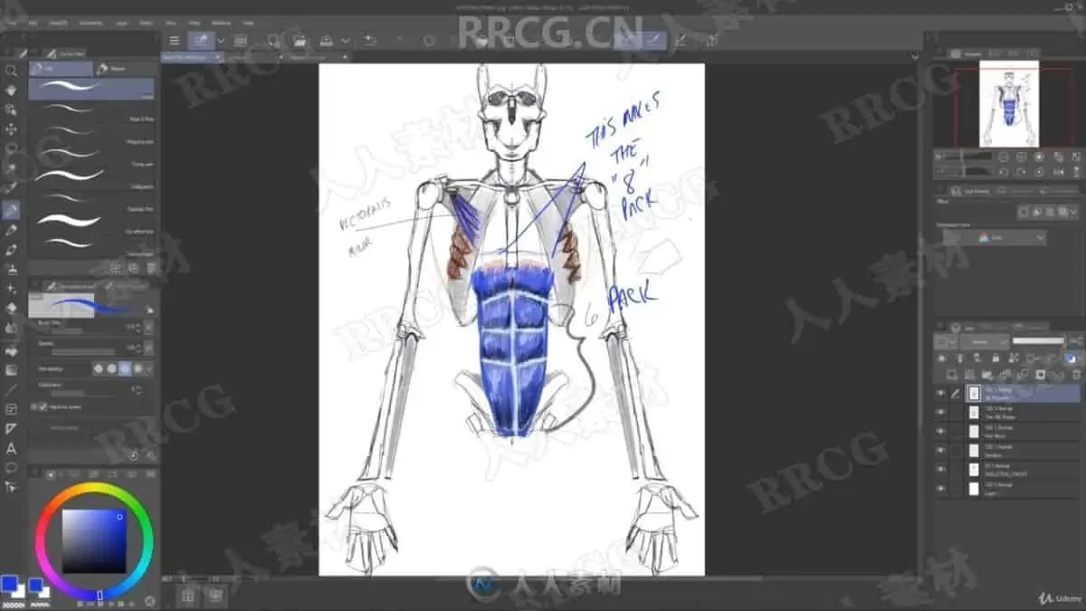This screenshot has height=611, width=1086.
Task: Select the Move layer tool
Action: (x=11, y=129)
